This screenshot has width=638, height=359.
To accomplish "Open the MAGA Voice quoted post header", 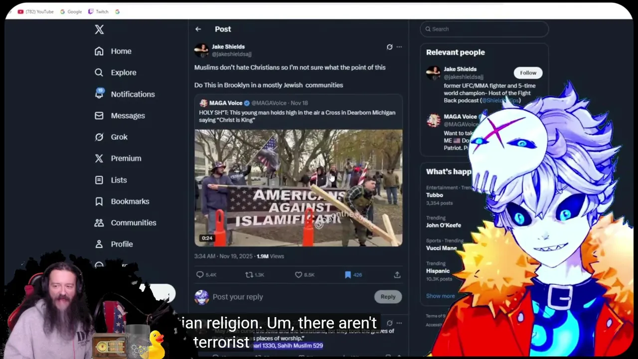I will [x=254, y=103].
